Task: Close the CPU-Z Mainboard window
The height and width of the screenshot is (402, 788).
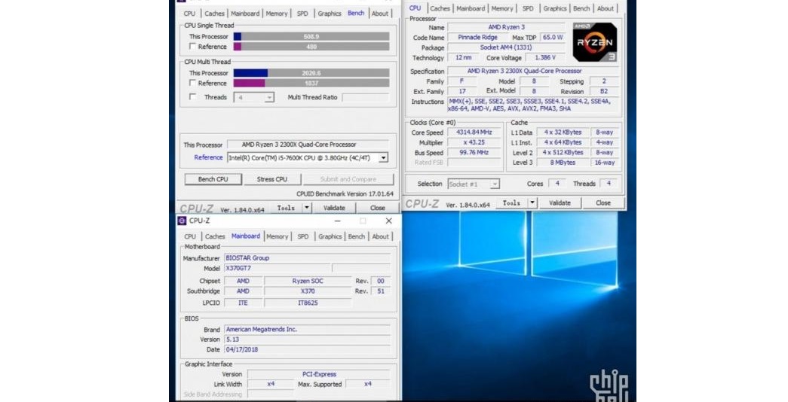Action: tap(388, 221)
